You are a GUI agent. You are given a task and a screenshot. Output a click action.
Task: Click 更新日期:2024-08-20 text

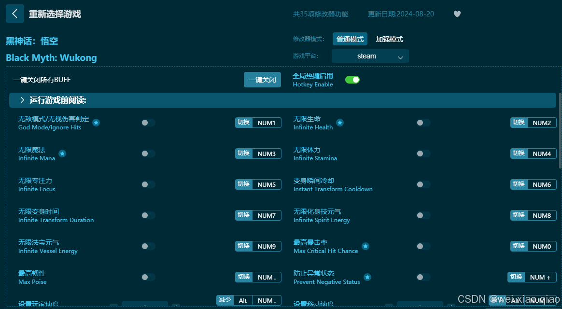click(401, 14)
